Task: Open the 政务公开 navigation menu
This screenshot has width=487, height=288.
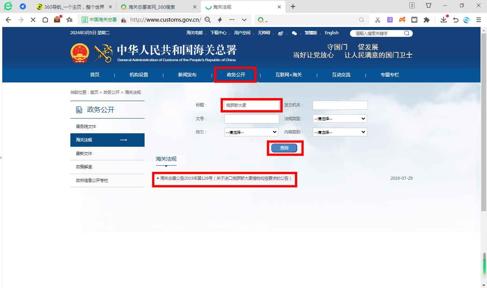Action: pyautogui.click(x=236, y=75)
